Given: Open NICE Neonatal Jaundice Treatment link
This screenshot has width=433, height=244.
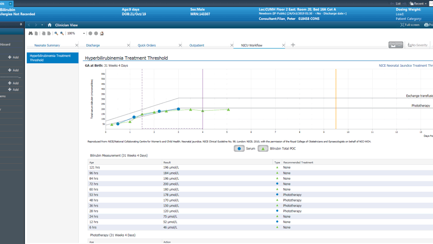Looking at the screenshot, I should pos(405,66).
